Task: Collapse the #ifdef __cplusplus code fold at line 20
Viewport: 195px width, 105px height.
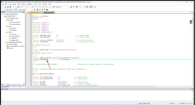Action: click(x=33, y=16)
